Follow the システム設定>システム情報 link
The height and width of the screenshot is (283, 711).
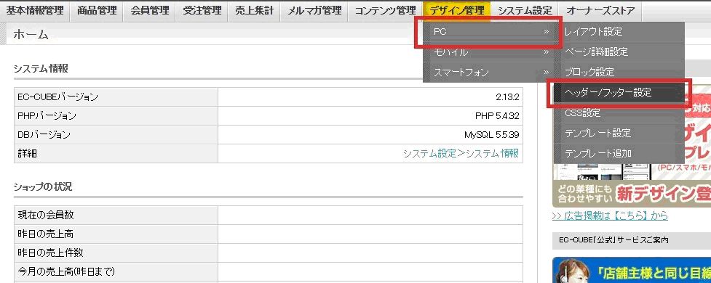click(x=461, y=153)
